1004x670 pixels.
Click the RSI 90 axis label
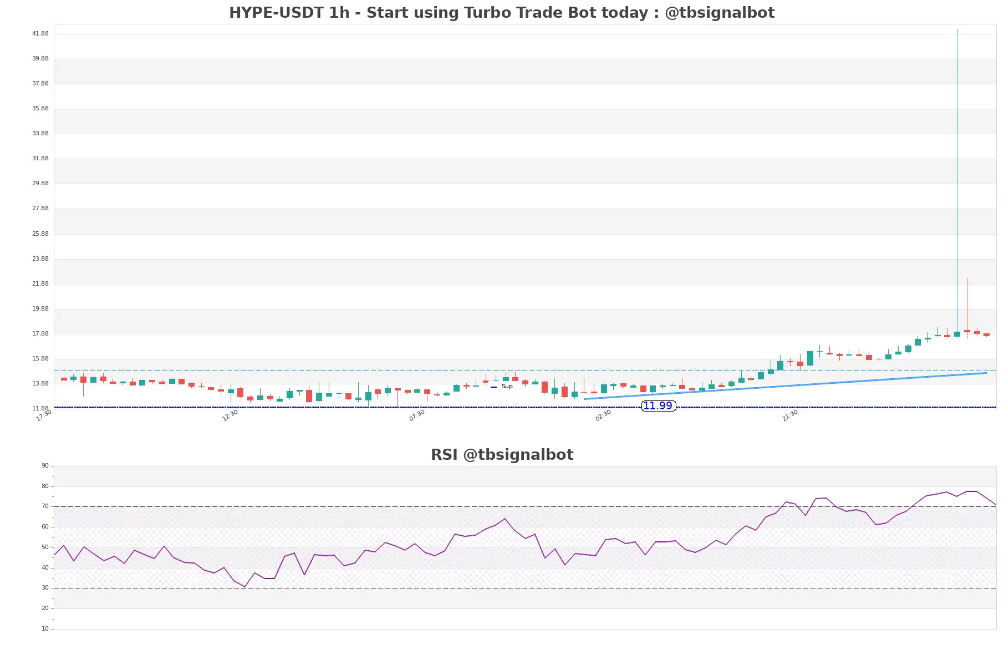(45, 466)
